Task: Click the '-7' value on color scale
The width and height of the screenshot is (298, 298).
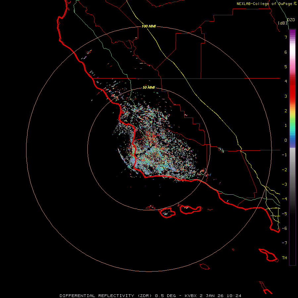Action: tap(284, 243)
